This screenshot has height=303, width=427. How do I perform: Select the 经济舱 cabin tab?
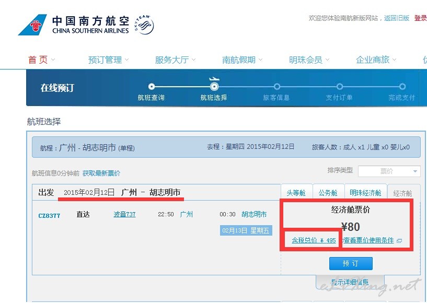click(x=403, y=193)
